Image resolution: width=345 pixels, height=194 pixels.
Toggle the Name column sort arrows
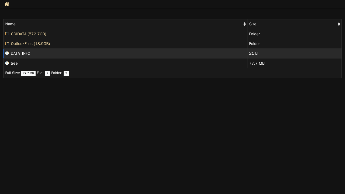244,24
